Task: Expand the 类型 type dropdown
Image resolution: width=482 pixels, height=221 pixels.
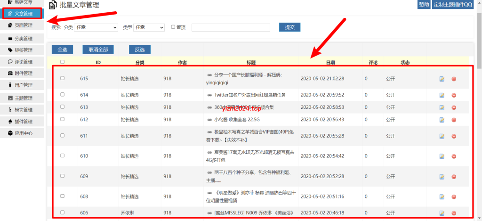Action: pos(149,28)
